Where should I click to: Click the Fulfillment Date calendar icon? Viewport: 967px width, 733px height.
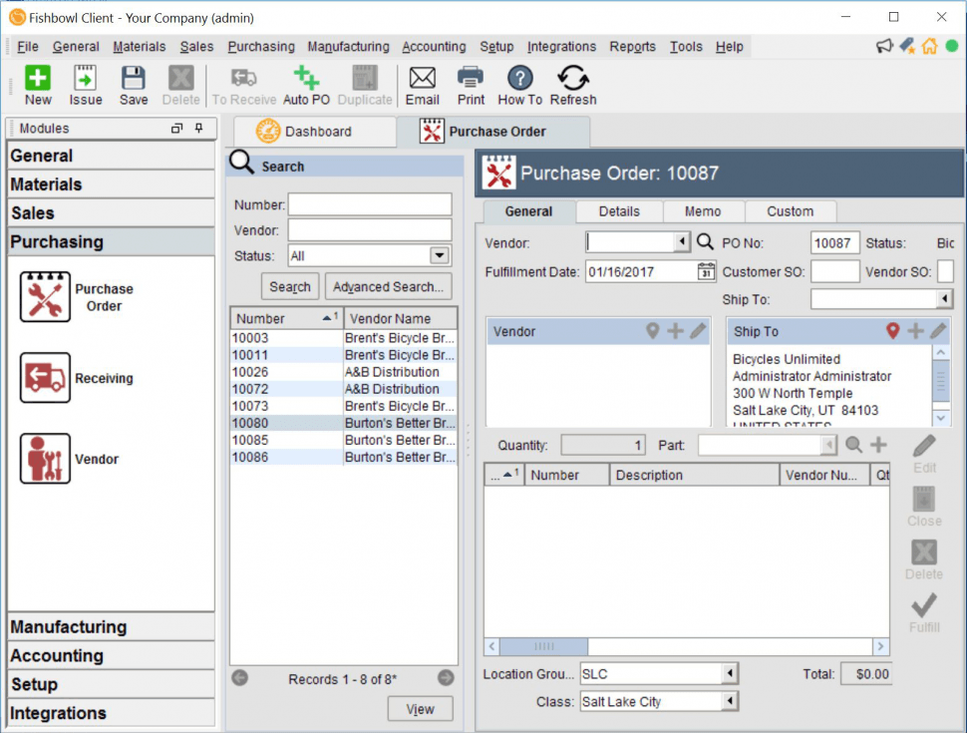(706, 271)
